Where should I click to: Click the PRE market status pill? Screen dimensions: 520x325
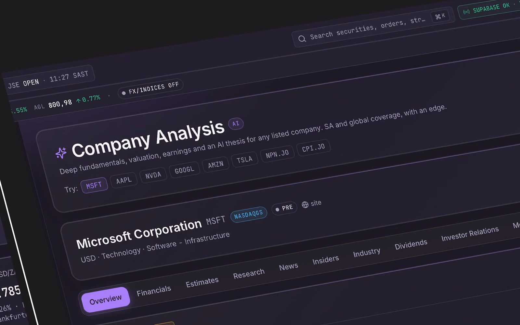tap(284, 208)
